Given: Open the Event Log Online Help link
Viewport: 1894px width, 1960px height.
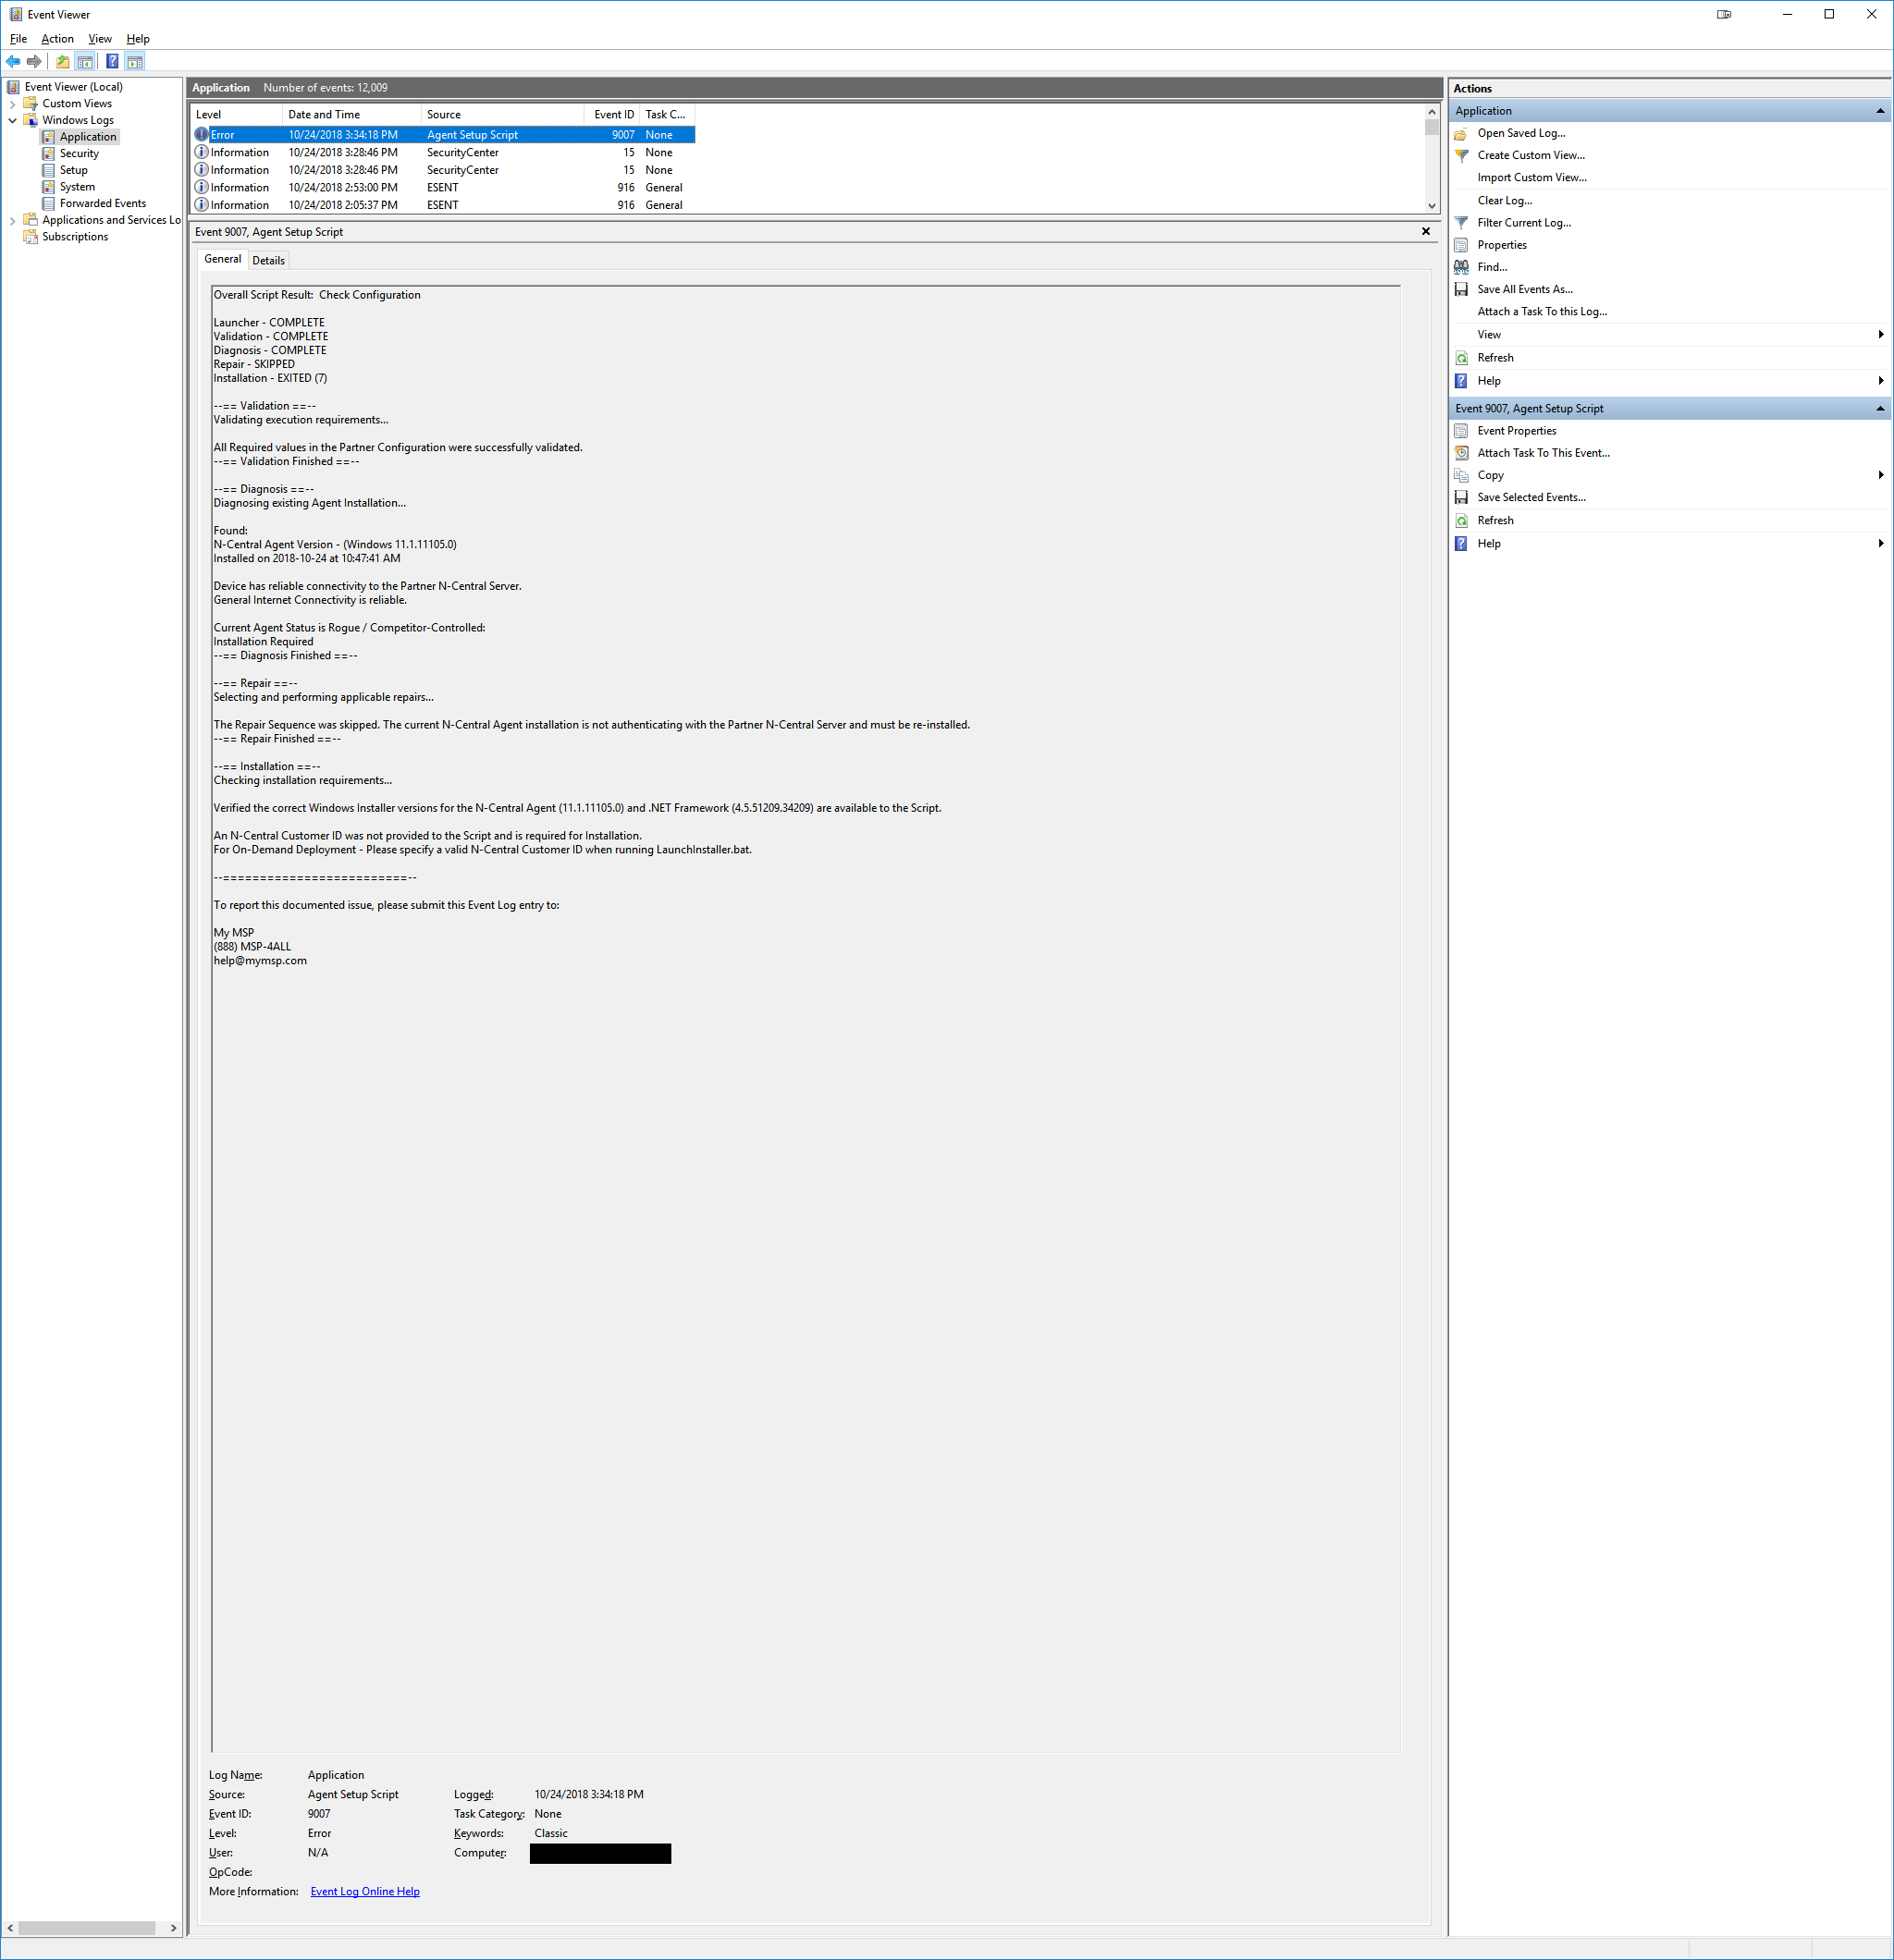Looking at the screenshot, I should click(364, 1891).
